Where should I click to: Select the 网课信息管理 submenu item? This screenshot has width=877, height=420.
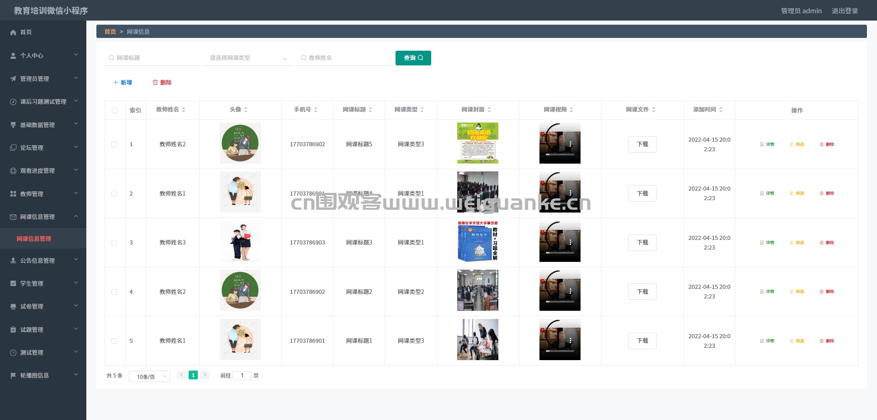coord(43,239)
